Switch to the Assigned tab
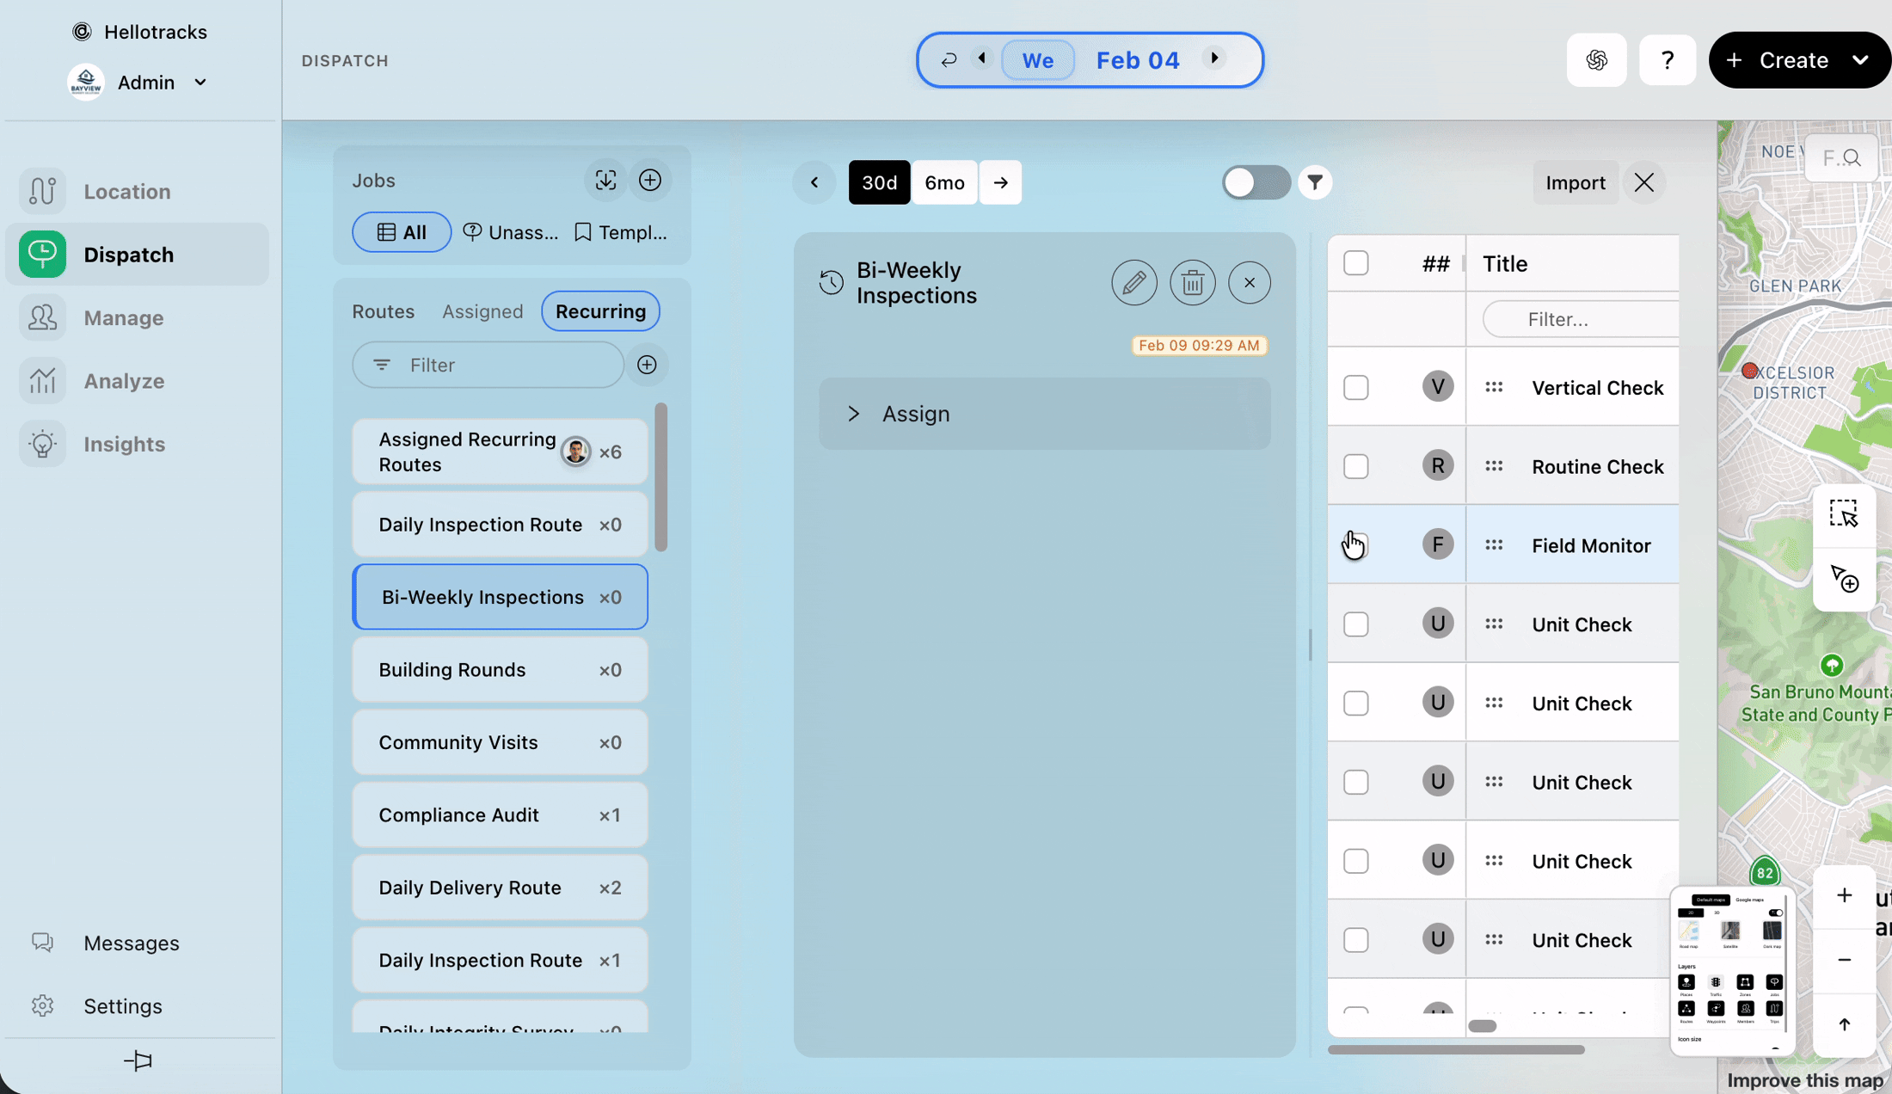Viewport: 1892px width, 1094px height. [x=482, y=311]
